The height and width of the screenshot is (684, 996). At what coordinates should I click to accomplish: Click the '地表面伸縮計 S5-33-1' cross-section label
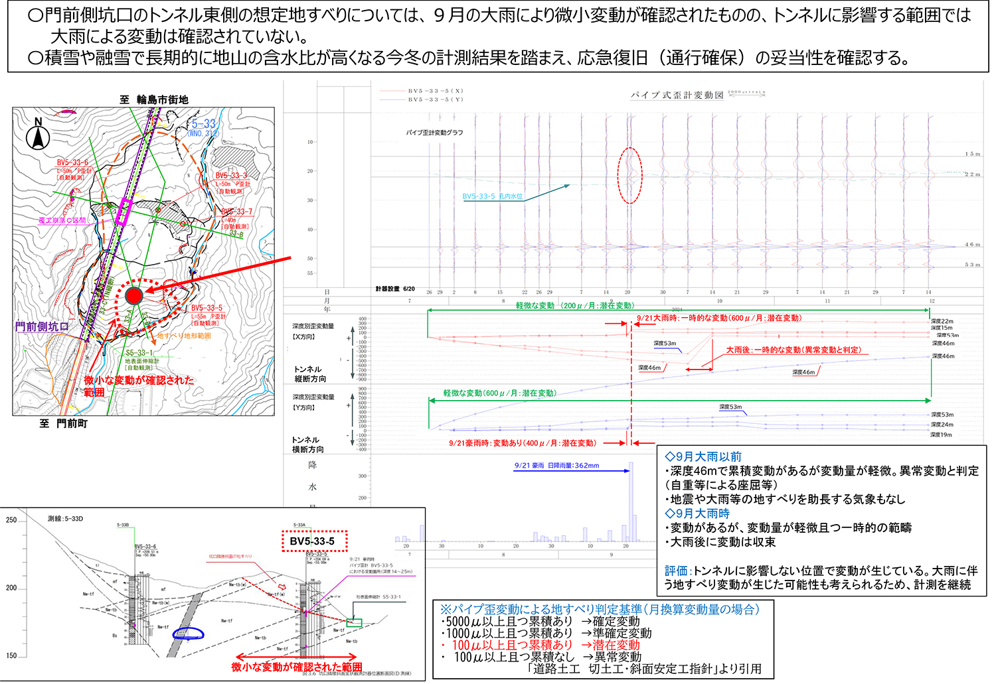pyautogui.click(x=378, y=597)
